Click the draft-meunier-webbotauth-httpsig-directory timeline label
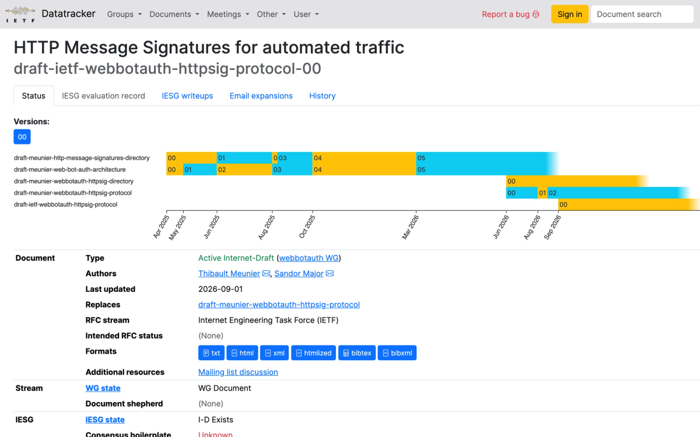The height and width of the screenshot is (437, 700). click(73, 181)
